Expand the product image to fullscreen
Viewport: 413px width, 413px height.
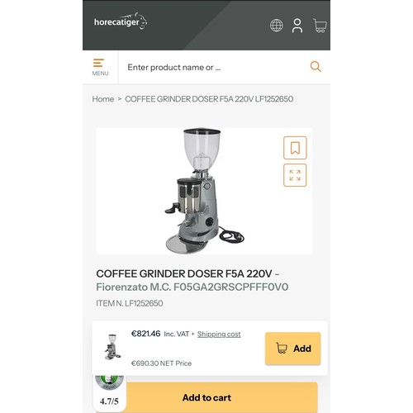pos(295,175)
